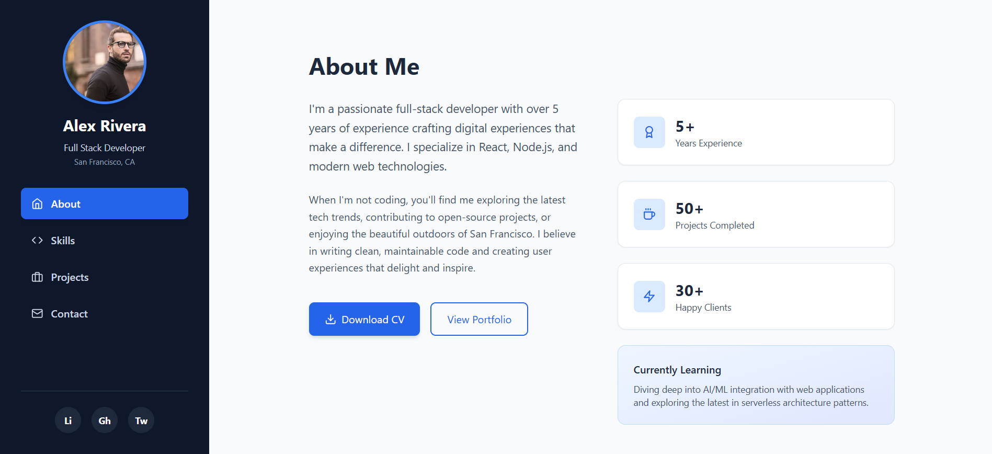The width and height of the screenshot is (992, 454).
Task: Click the coffee cup icon for Projects Completed
Action: (649, 214)
